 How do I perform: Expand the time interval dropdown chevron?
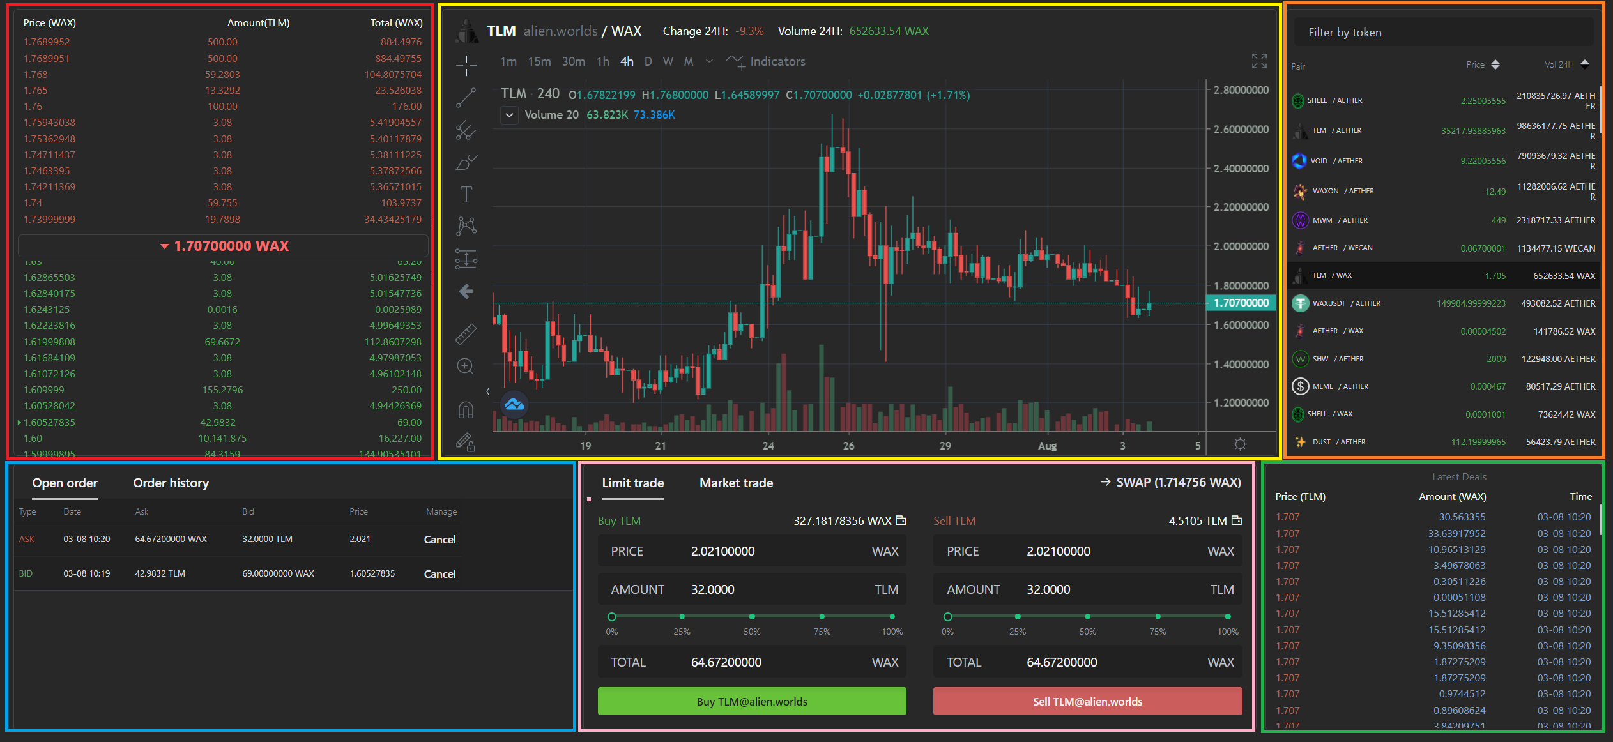(709, 62)
